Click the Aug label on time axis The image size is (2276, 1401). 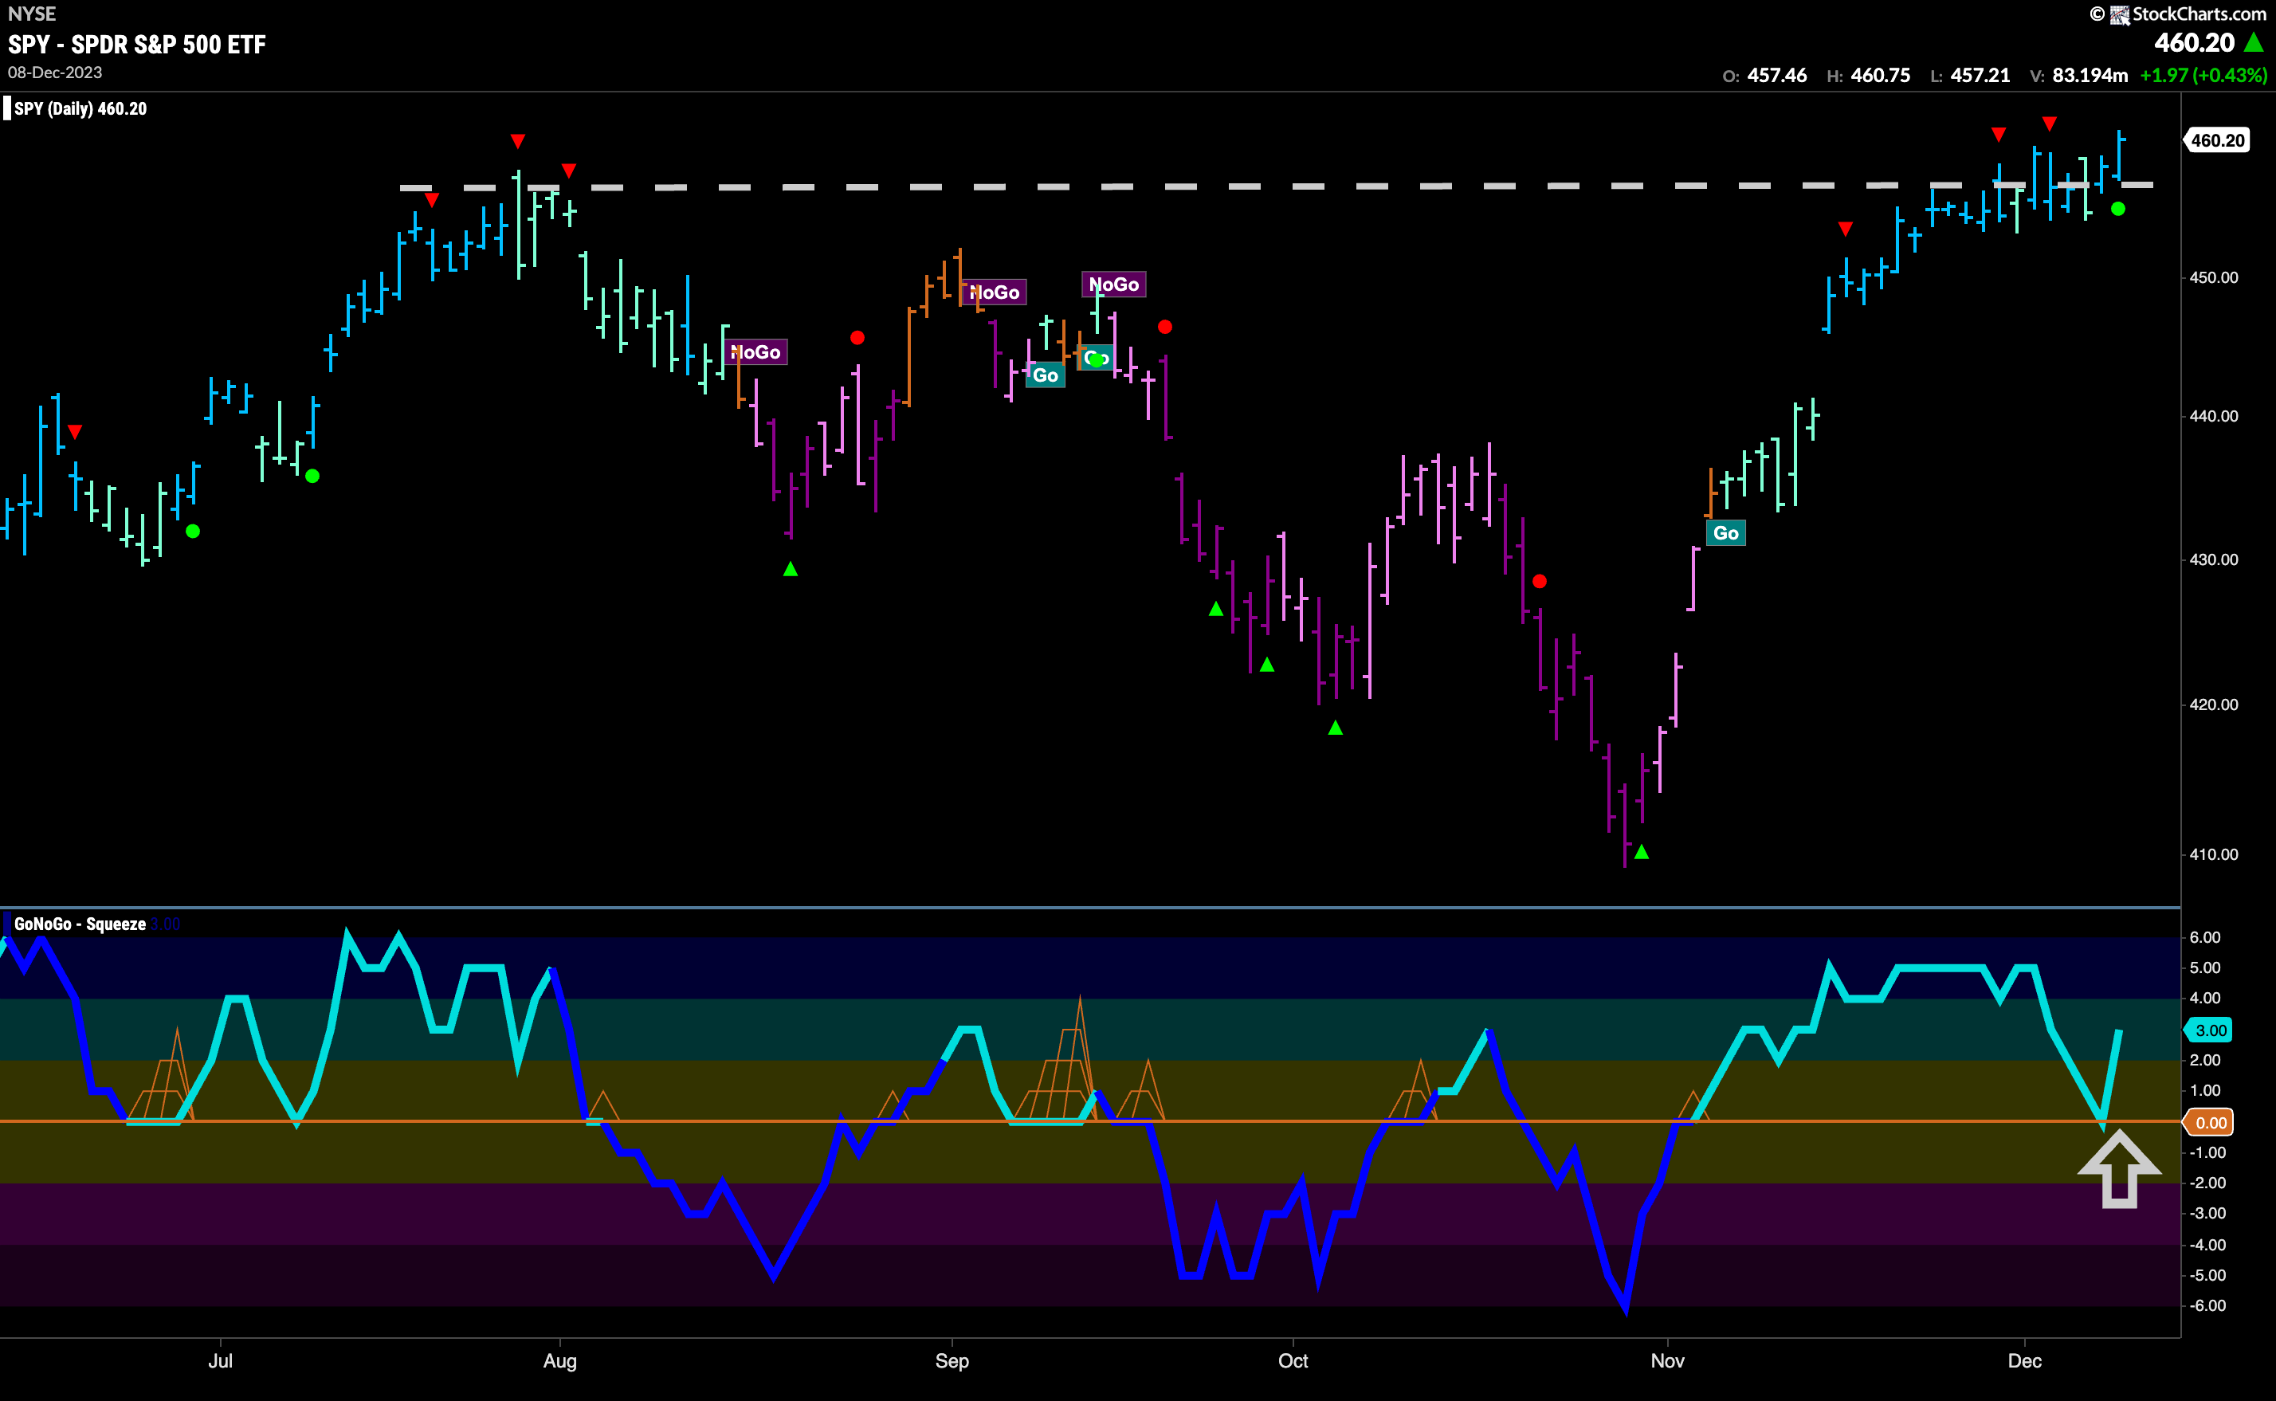coord(559,1361)
